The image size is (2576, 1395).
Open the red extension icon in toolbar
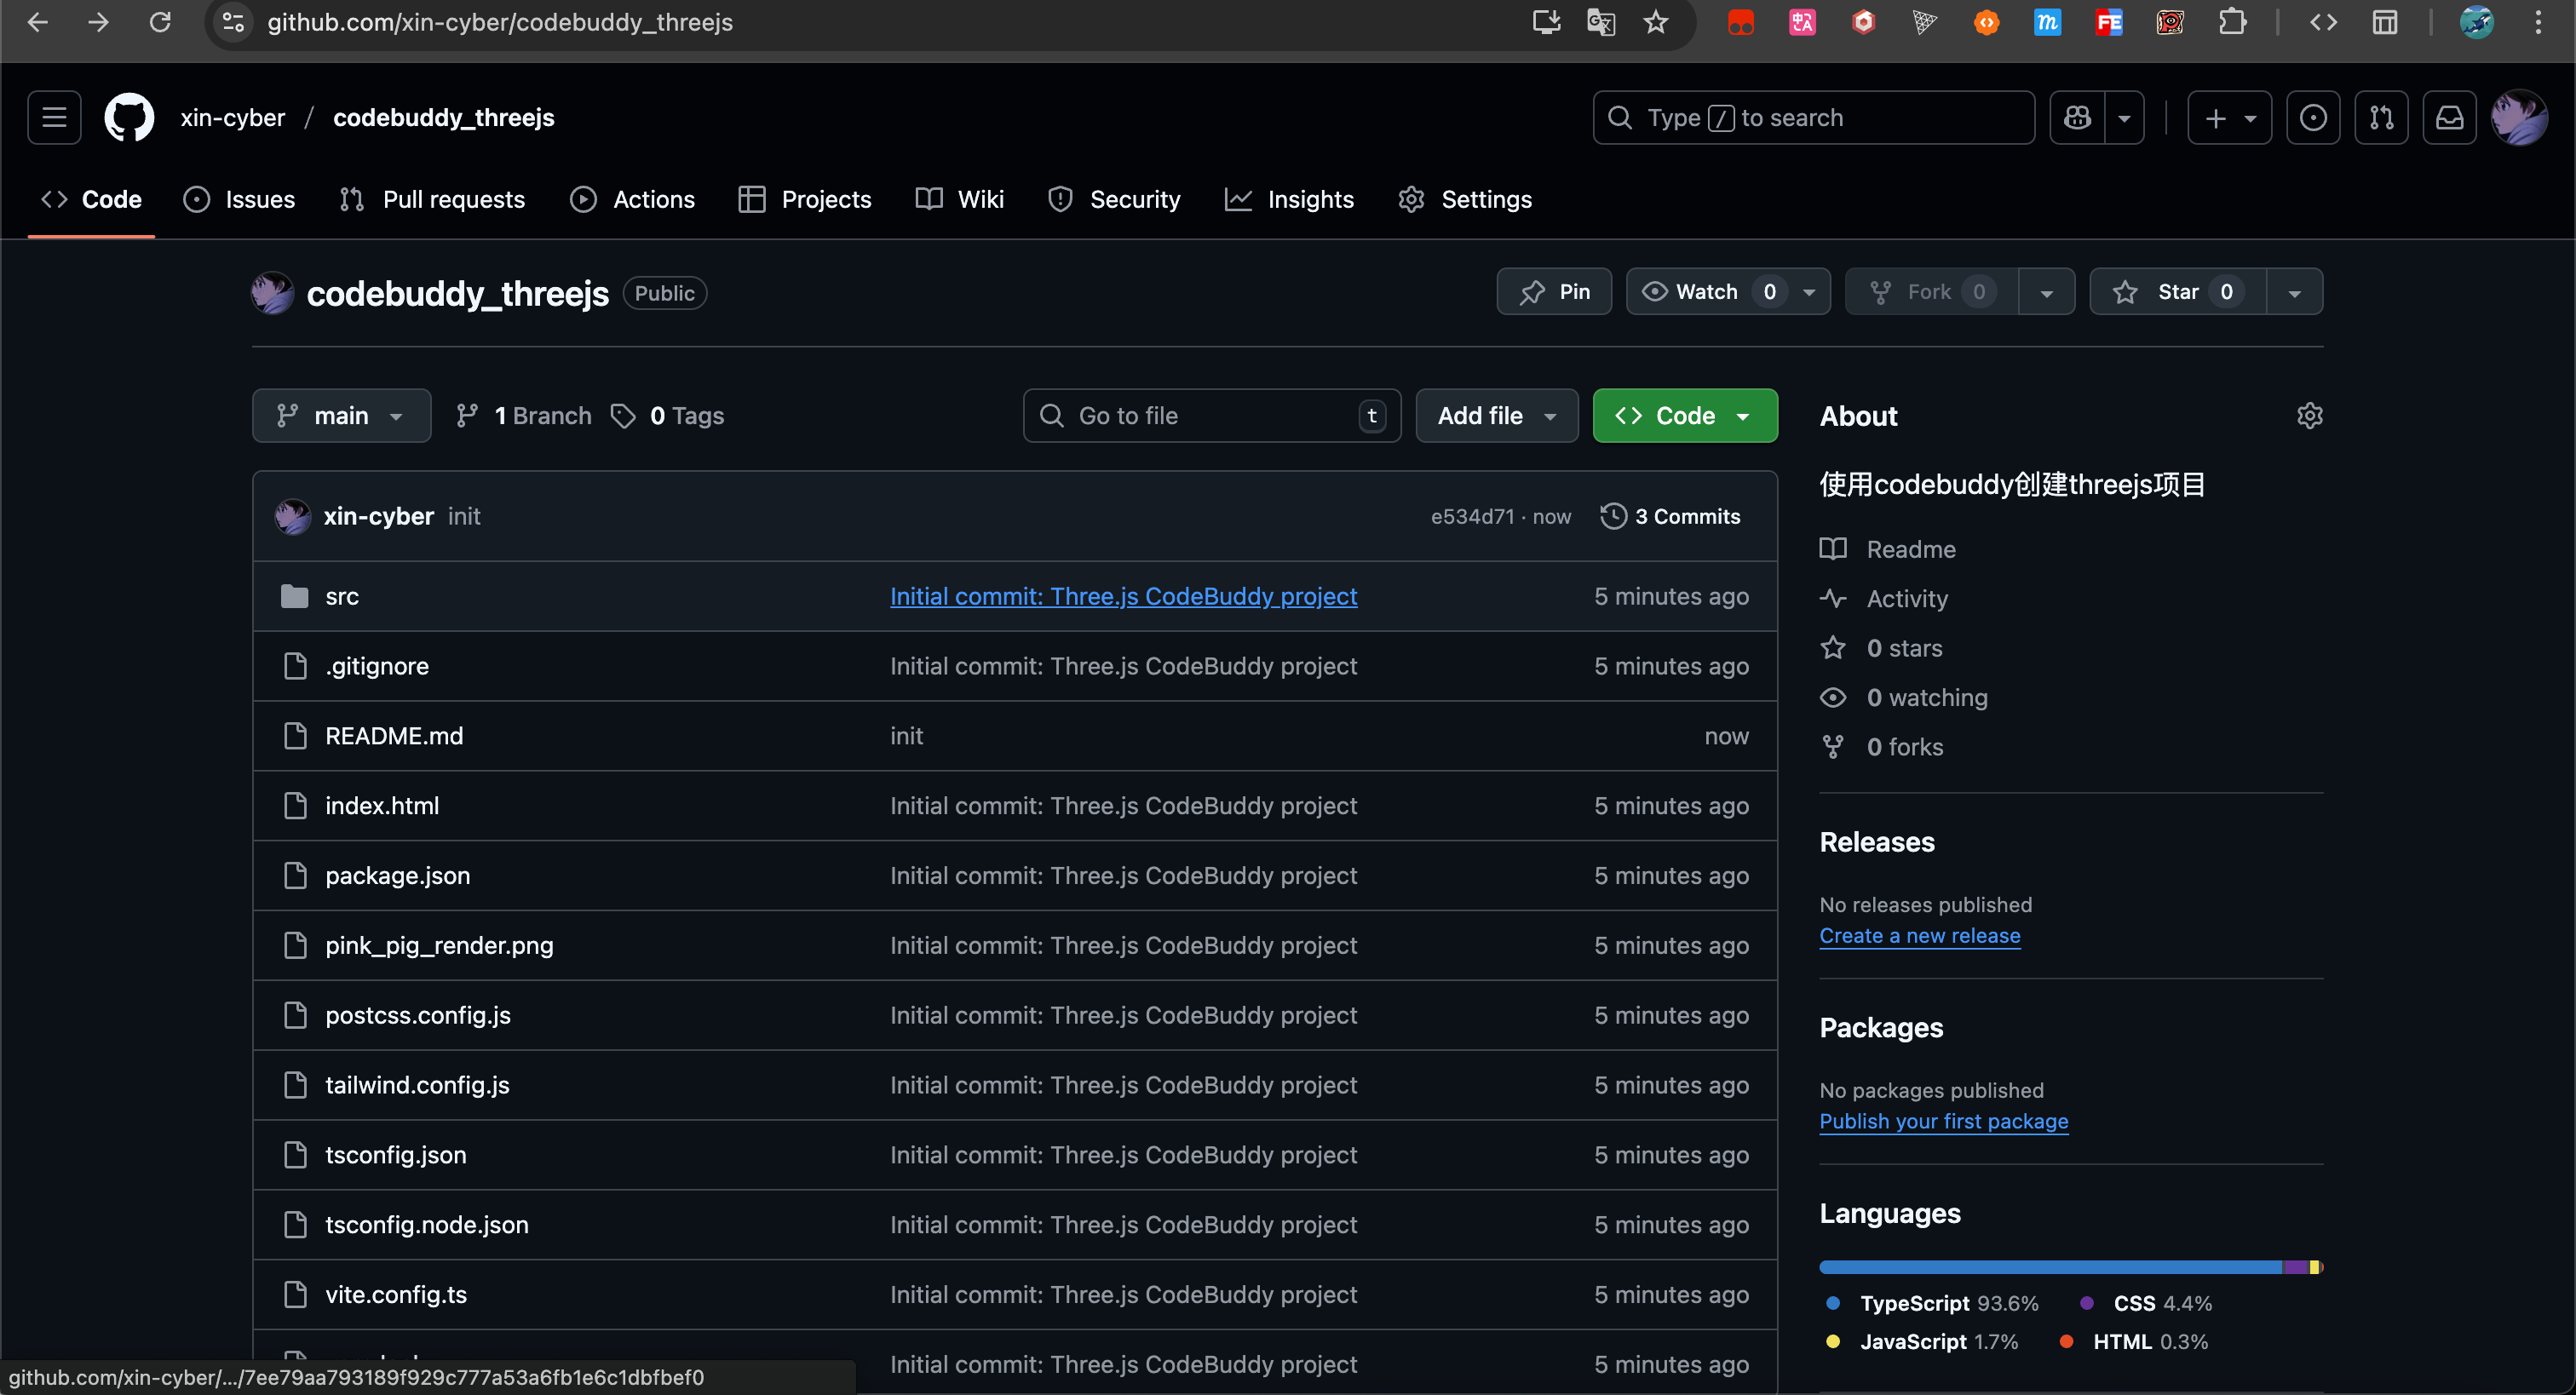pos(1741,22)
